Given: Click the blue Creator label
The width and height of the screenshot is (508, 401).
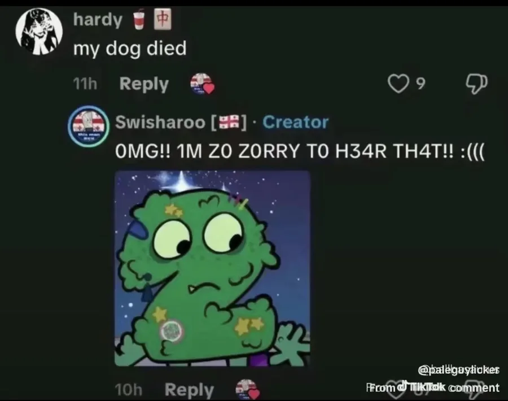Looking at the screenshot, I should tap(295, 122).
